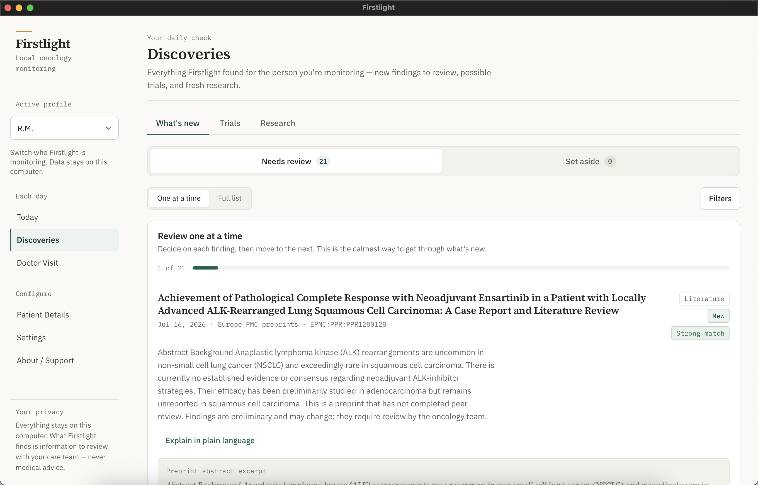Click the review progress bar
This screenshot has width=758, height=485.
(461, 268)
